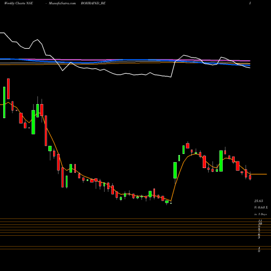Click the 'V: 0.68 X' volume text

click(x=261, y=208)
